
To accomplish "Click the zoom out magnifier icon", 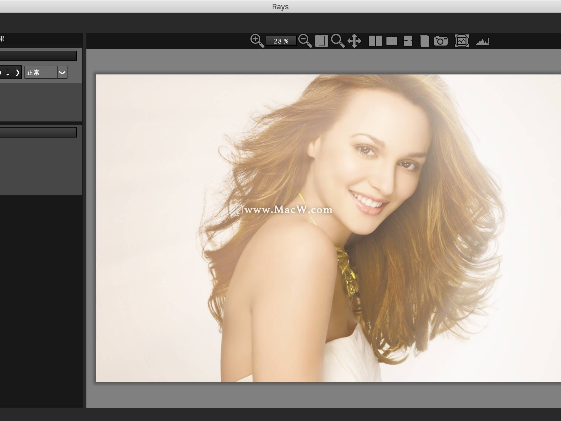I will pos(305,41).
